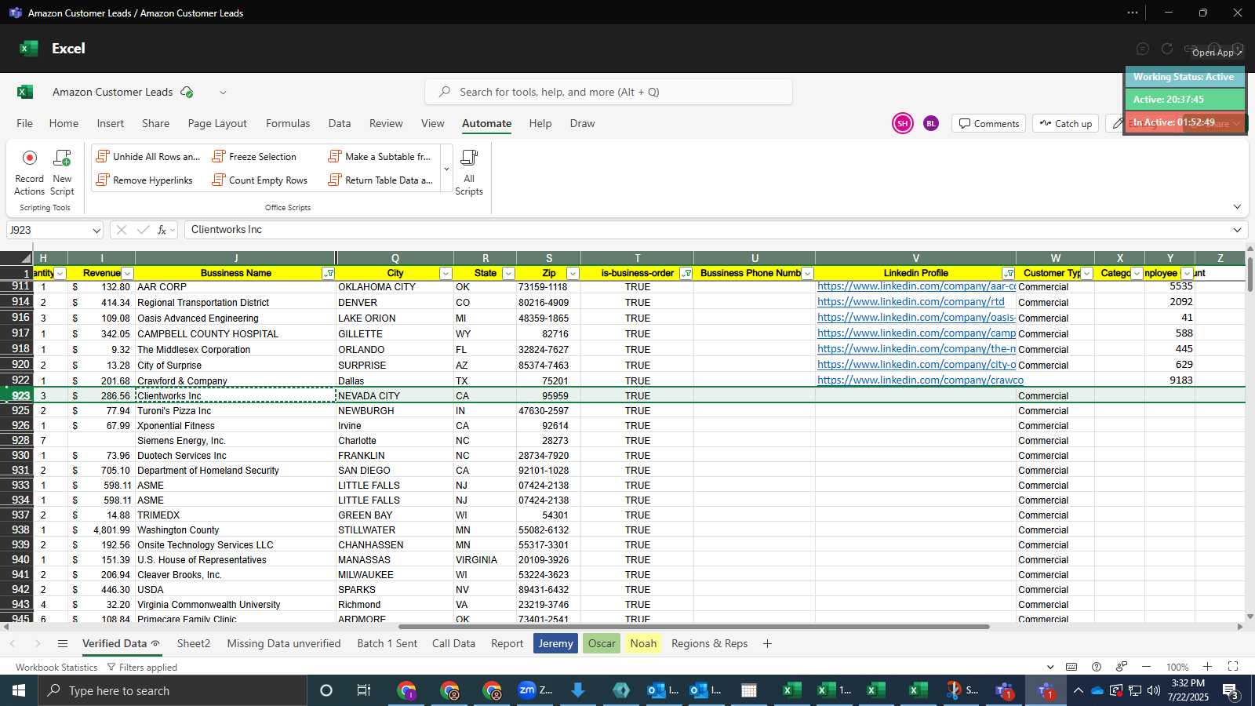Image resolution: width=1255 pixels, height=706 pixels.
Task: Click the Excel logo beside the file name
Action: [25, 92]
